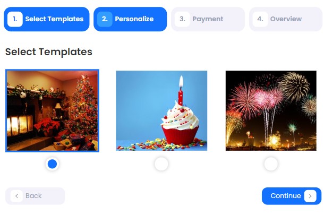Go to the Personalize step tab
324x215 pixels.
pyautogui.click(x=130, y=19)
